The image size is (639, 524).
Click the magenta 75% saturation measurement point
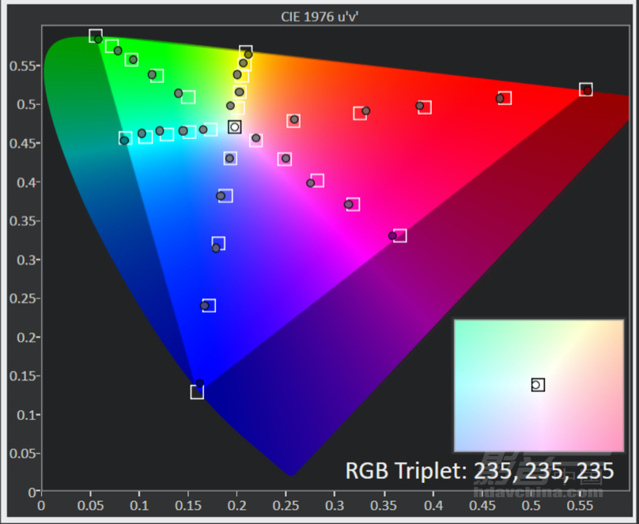pos(349,205)
